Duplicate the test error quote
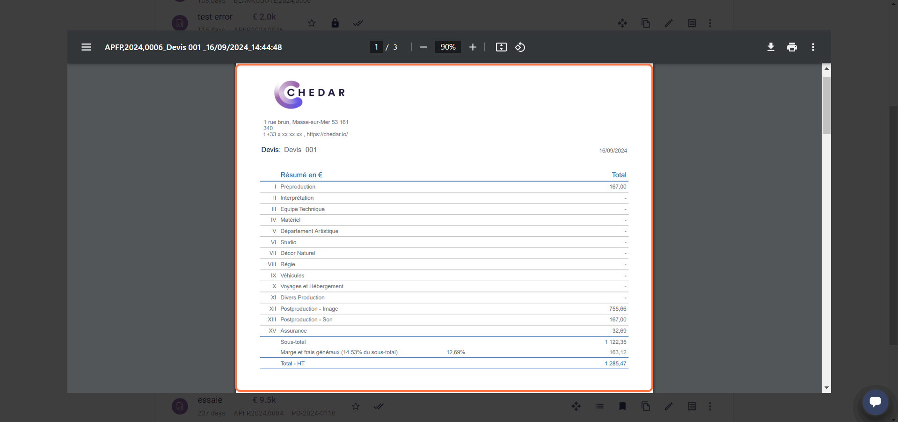This screenshot has height=422, width=898. coord(646,23)
